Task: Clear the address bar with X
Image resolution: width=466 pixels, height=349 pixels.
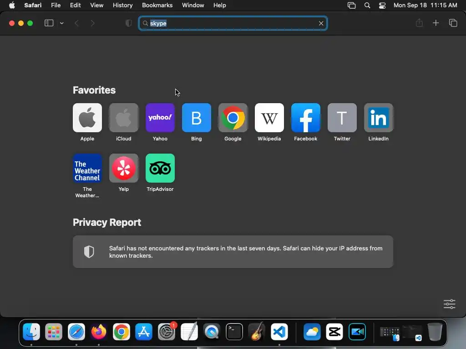Action: point(321,23)
